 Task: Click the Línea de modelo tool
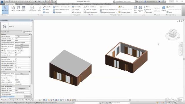point(90,10)
